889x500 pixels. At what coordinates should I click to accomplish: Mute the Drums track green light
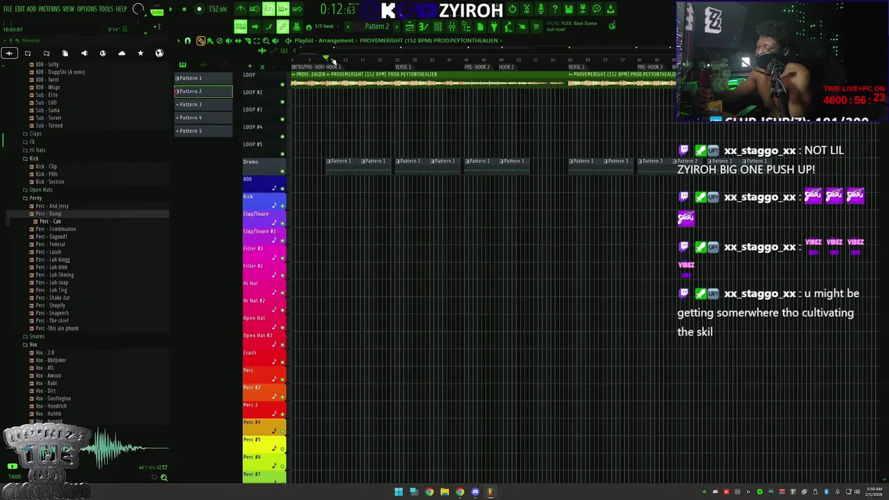[282, 172]
